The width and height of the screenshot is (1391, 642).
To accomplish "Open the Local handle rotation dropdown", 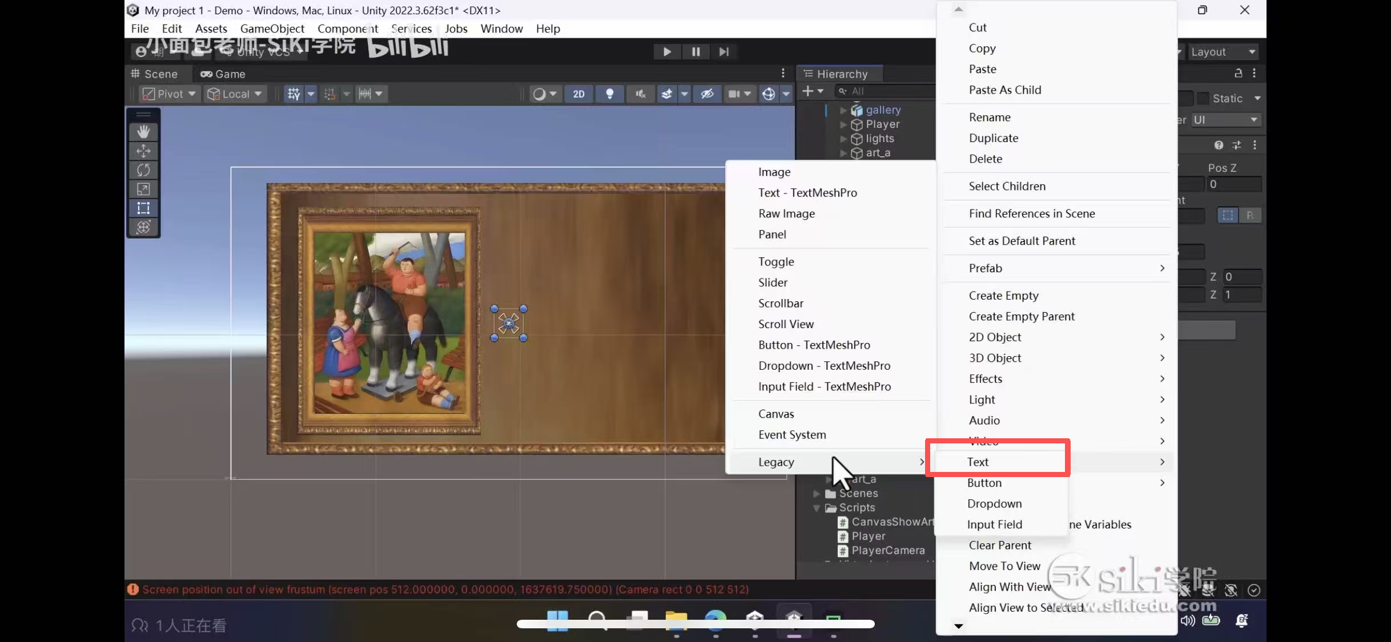I will 235,94.
